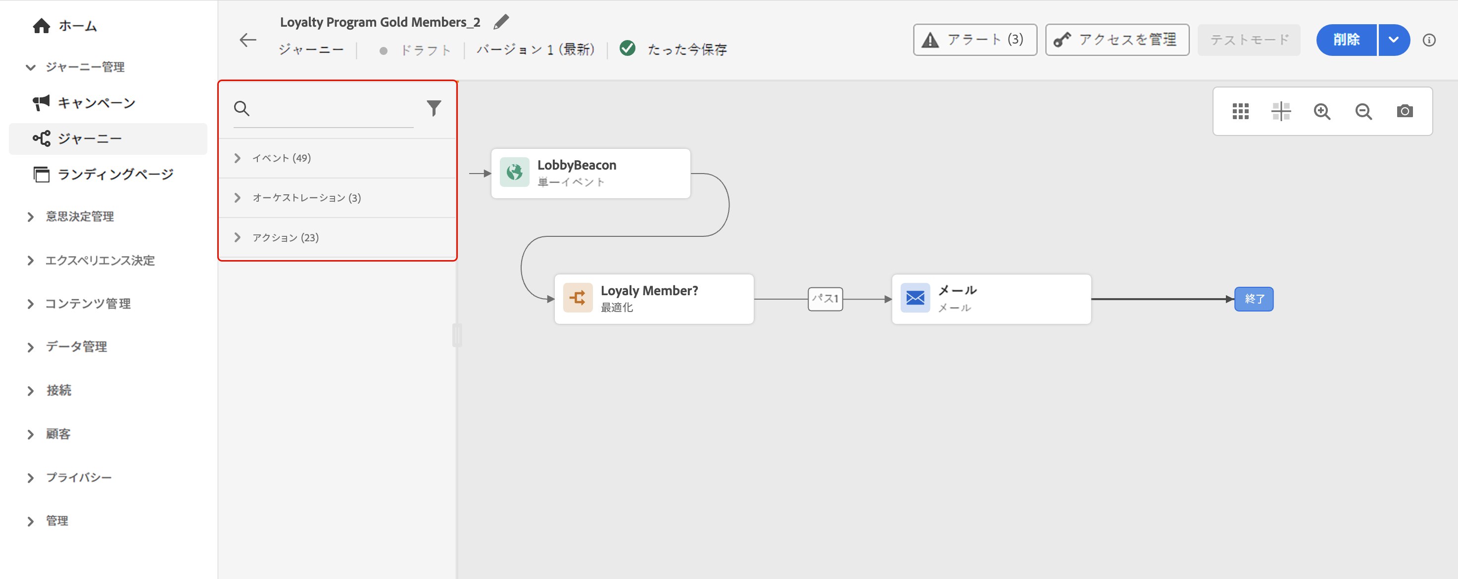This screenshot has width=1458, height=579.
Task: Click the grid auto-arrange icon
Action: click(x=1240, y=111)
